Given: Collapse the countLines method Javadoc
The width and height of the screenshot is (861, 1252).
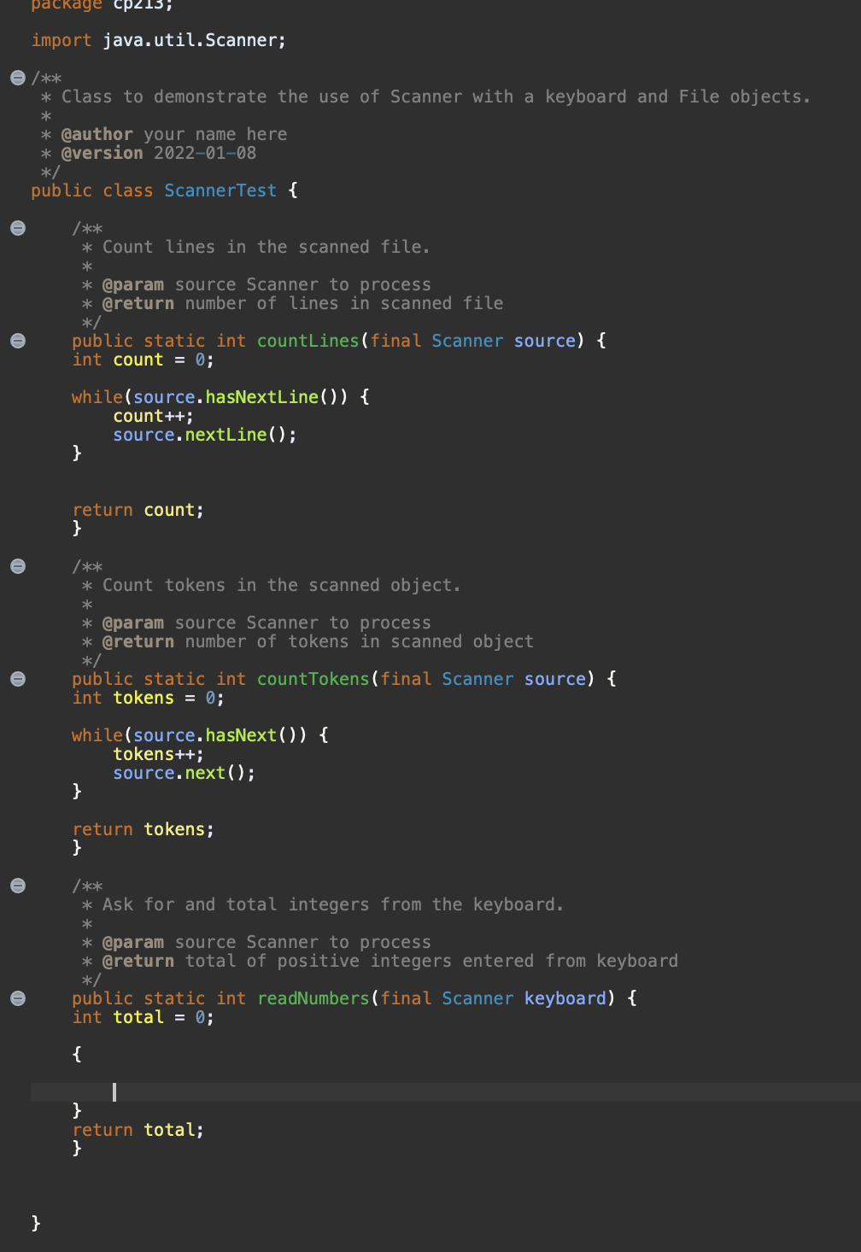Looking at the screenshot, I should pos(17,227).
